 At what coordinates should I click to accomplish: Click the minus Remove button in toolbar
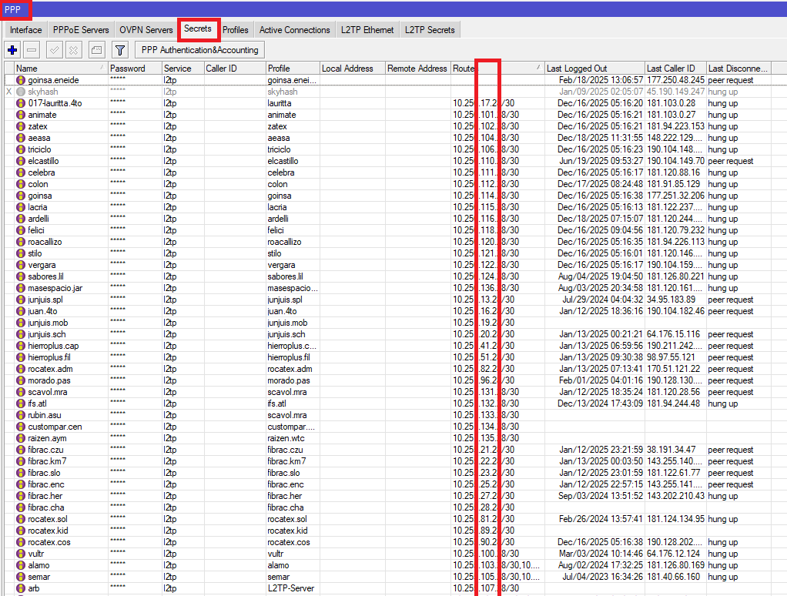coord(32,50)
